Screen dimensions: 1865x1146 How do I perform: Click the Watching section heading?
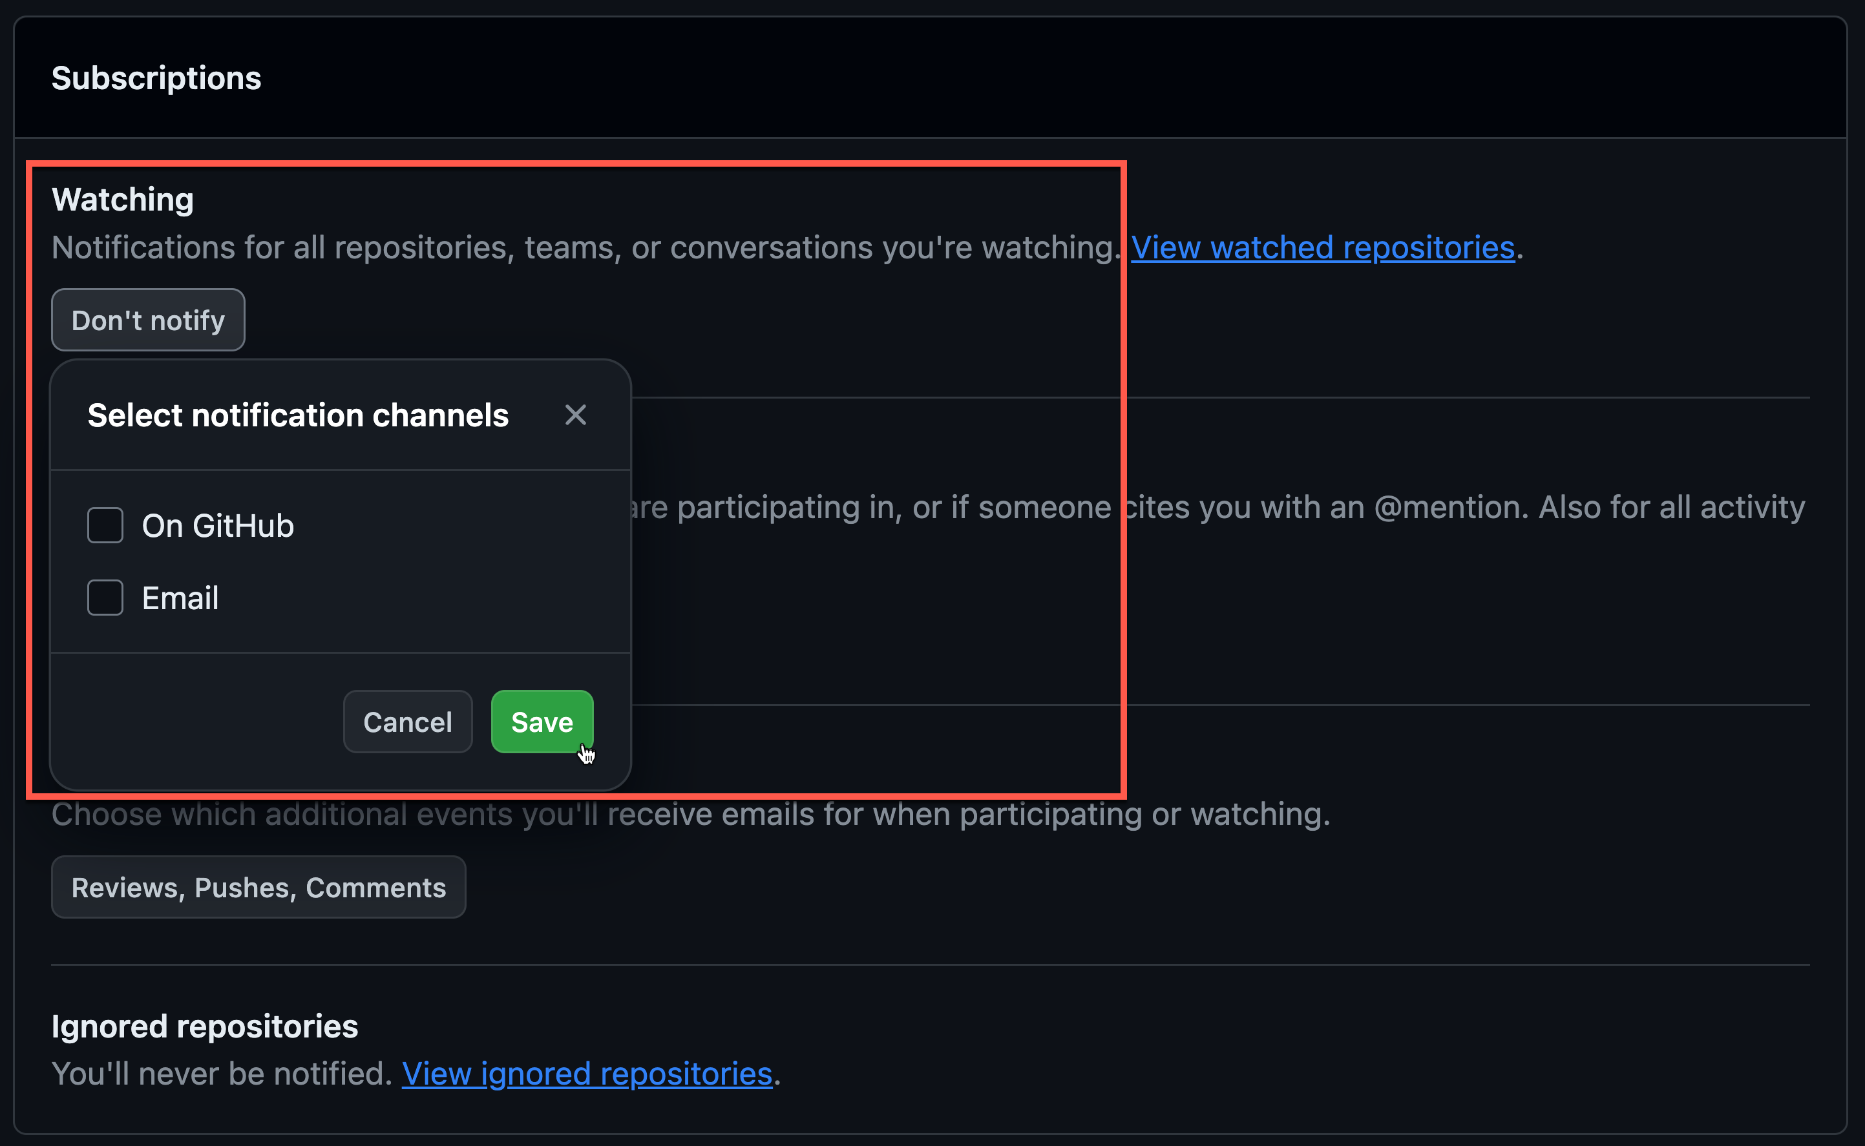123,200
